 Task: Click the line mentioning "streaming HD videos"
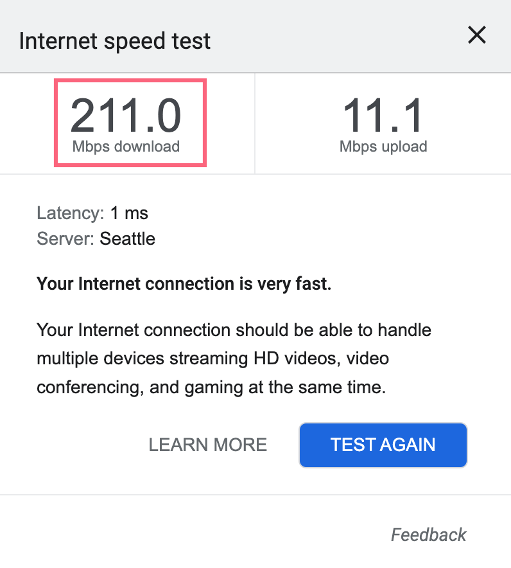[212, 359]
